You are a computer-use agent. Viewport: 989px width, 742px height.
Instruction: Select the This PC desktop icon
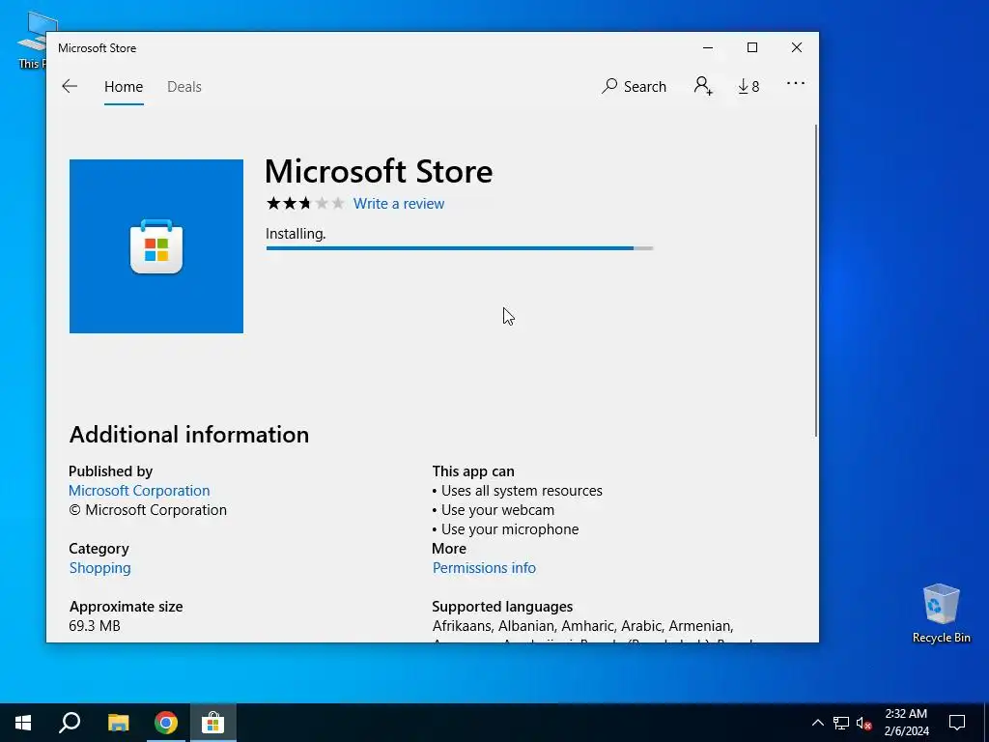tap(32, 40)
